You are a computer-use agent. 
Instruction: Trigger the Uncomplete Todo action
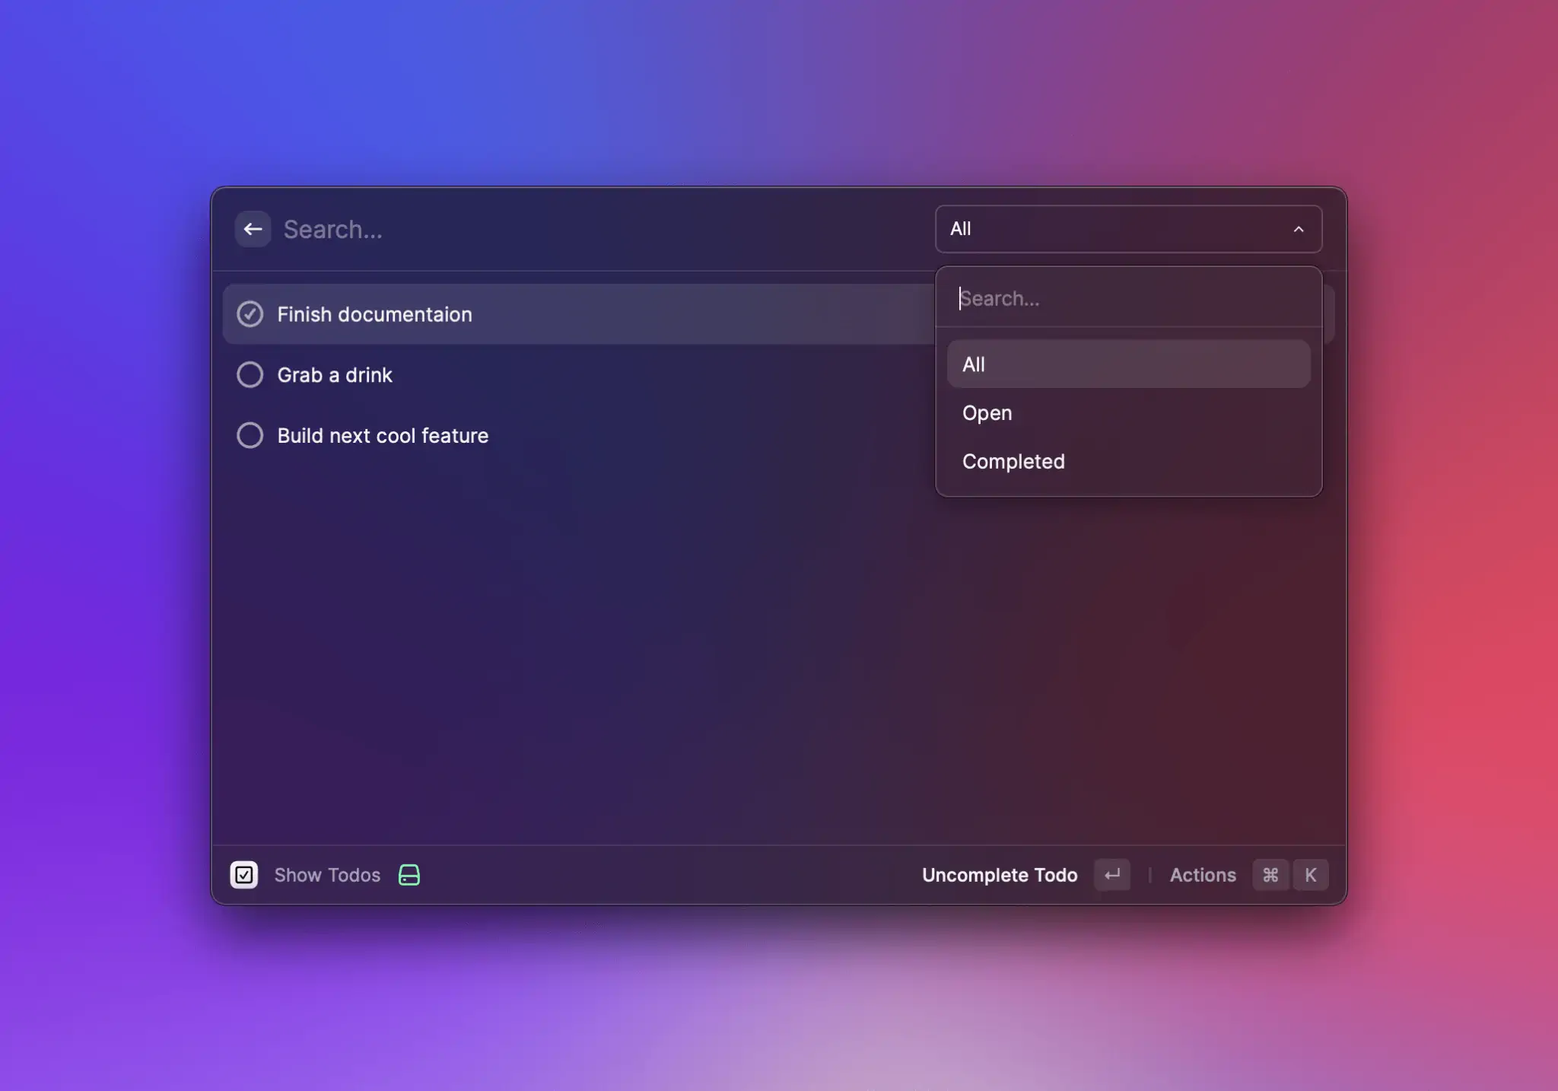[999, 875]
